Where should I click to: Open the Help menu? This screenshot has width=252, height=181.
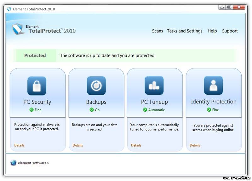click(x=212, y=31)
